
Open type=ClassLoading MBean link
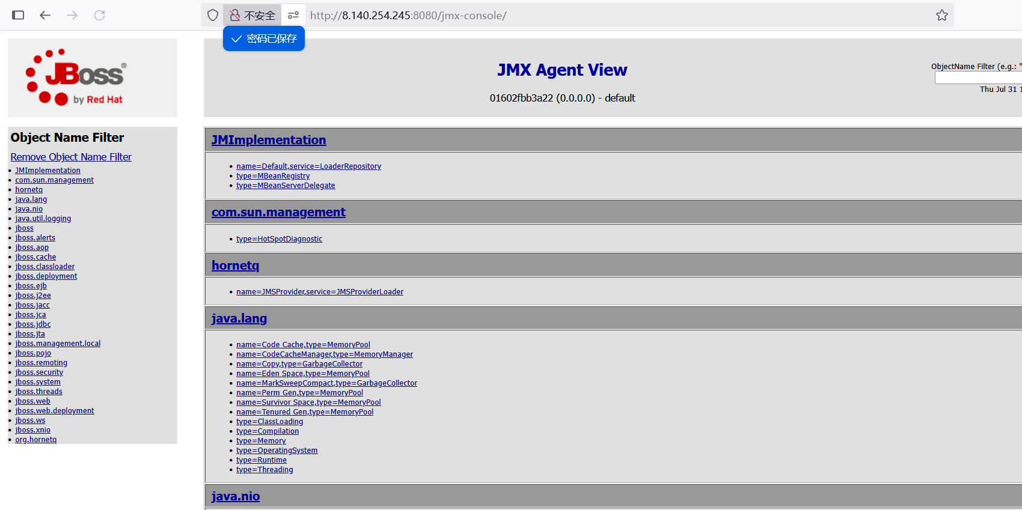[269, 422]
